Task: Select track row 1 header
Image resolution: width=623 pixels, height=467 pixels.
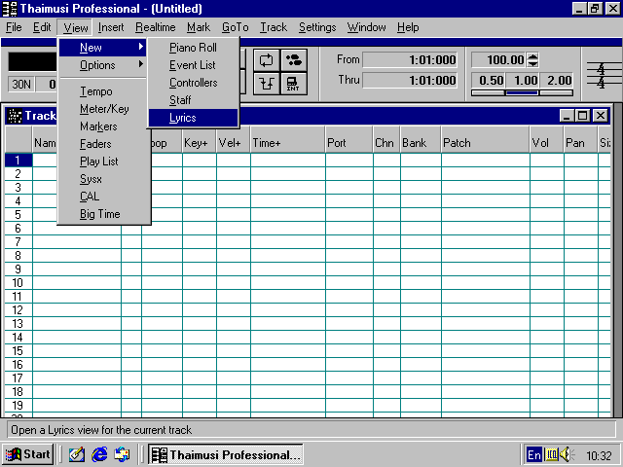Action: tap(18, 160)
